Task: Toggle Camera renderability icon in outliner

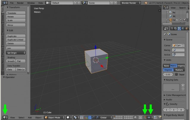Action: coord(185,20)
